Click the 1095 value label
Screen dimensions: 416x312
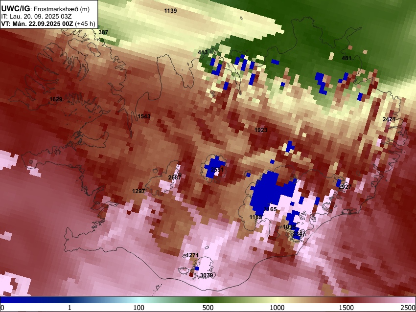pos(289,227)
